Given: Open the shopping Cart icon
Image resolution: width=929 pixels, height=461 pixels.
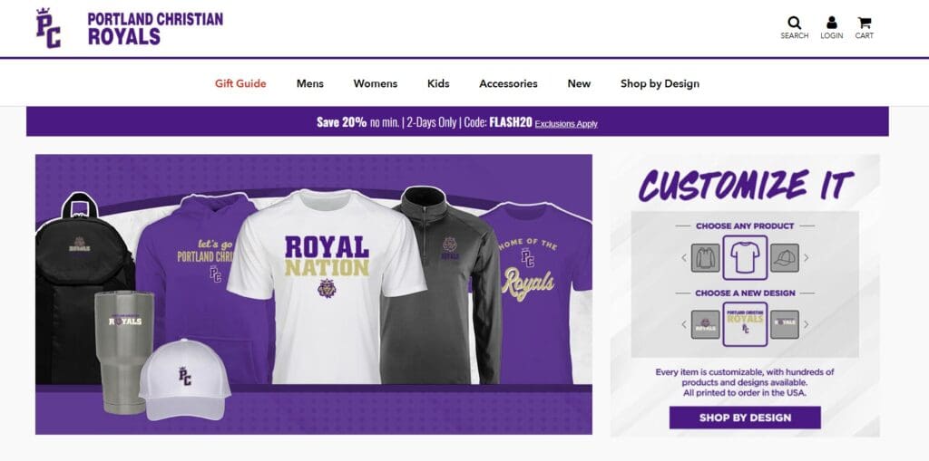Looking at the screenshot, I should 864,23.
